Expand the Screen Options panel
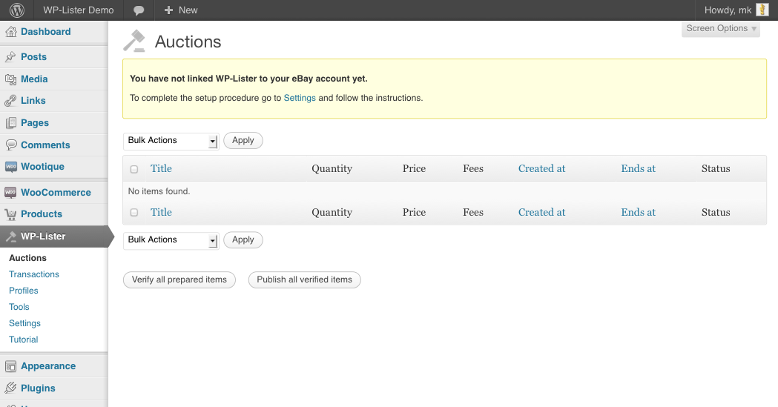Image resolution: width=778 pixels, height=407 pixels. [x=721, y=29]
